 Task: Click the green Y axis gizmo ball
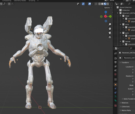click(x=110, y=16)
